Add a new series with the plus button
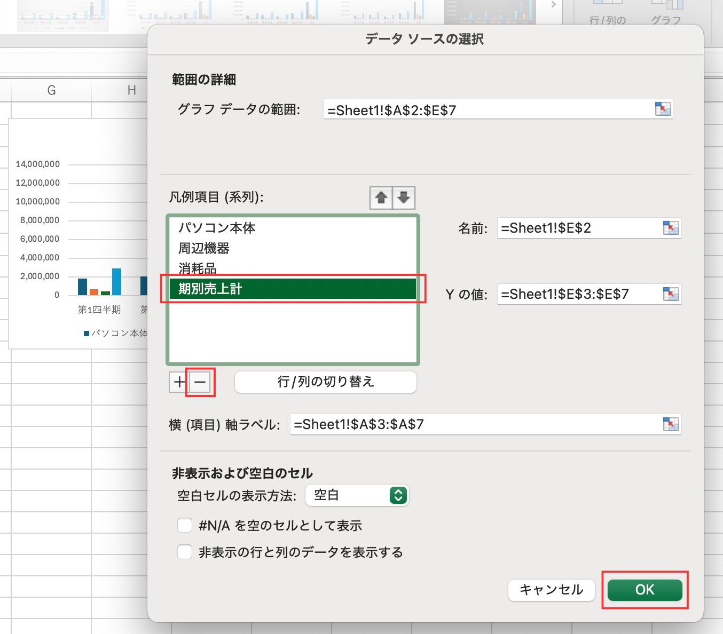723x634 pixels. [178, 382]
